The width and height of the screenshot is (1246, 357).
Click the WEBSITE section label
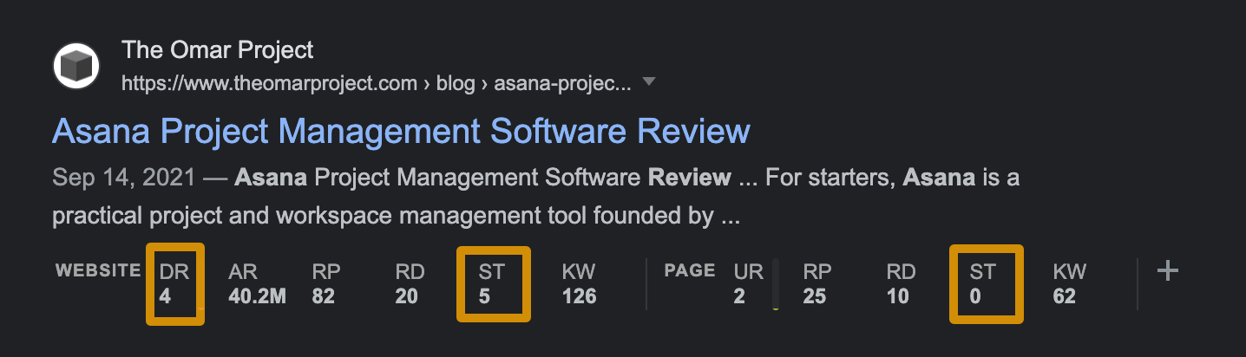(98, 270)
